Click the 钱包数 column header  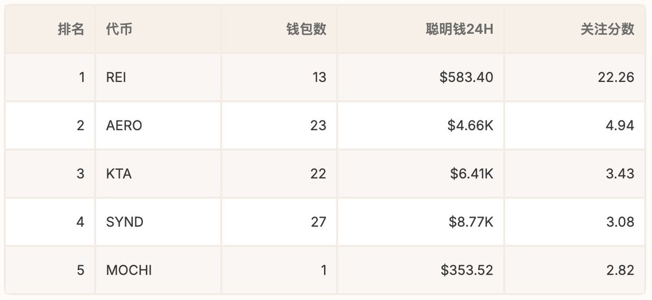pos(306,30)
